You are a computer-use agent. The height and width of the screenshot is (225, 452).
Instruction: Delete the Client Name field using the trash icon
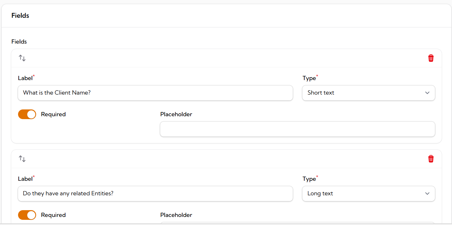[431, 58]
